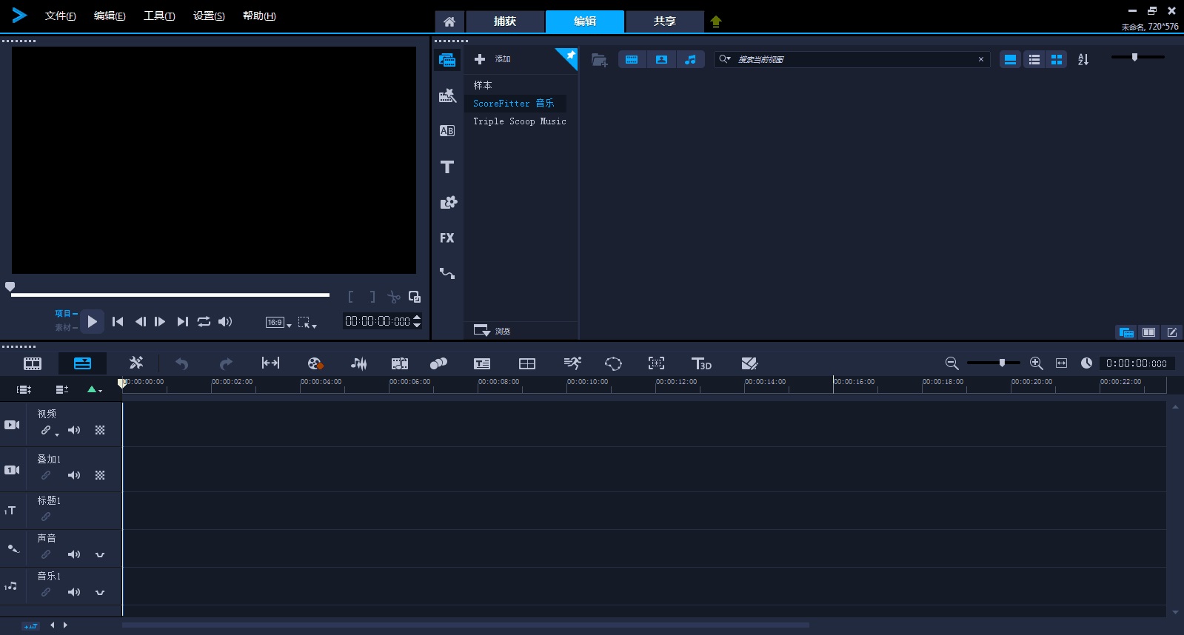Toggle photo filter in library
Screen dimensions: 1184x635
point(661,59)
